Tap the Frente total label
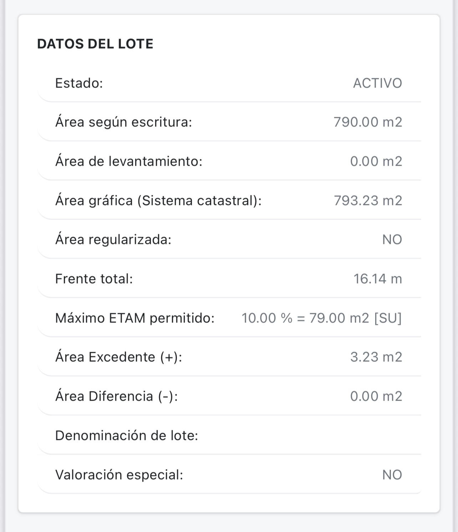The image size is (458, 532). [x=94, y=279]
